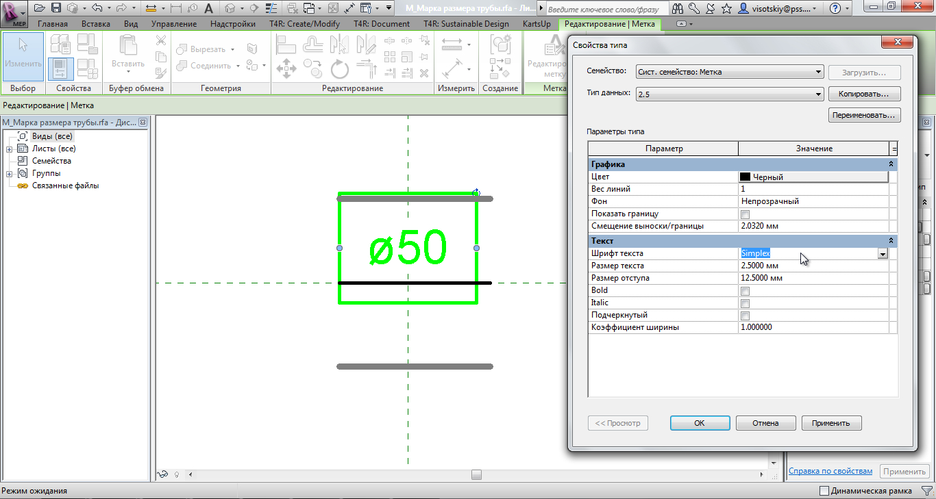This screenshot has height=499, width=936.
Task: Expand the 'Листы (все)' tree node
Action: 9,149
